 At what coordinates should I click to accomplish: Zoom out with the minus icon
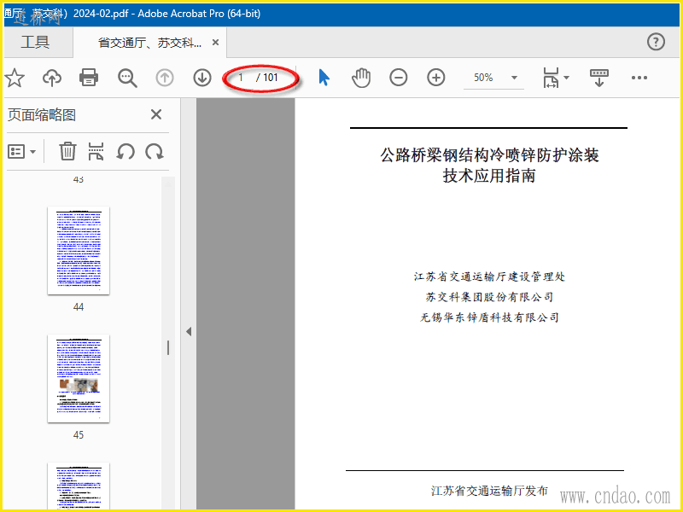pos(398,78)
